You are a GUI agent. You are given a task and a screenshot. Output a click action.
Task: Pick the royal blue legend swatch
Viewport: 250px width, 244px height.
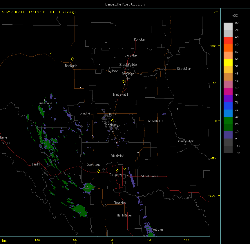(x=228, y=106)
